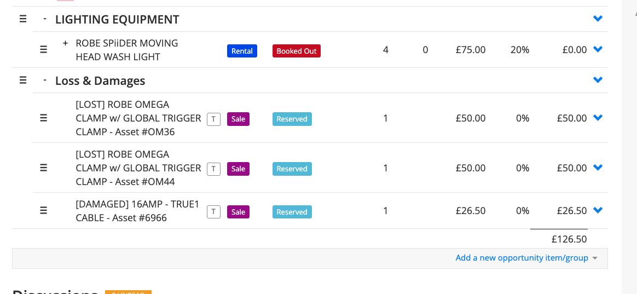Click drag handle for Asset #OM44 row
The image size is (637, 294).
(x=44, y=168)
